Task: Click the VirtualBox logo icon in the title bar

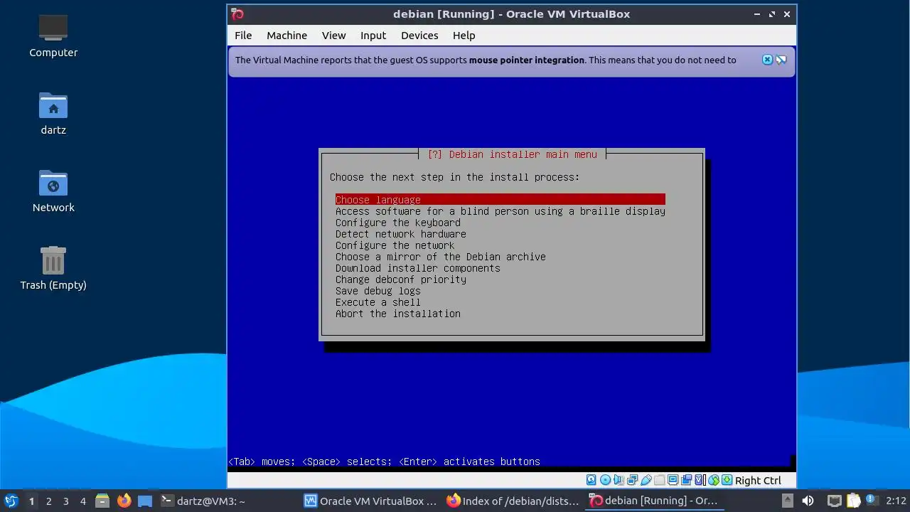Action: [238, 14]
